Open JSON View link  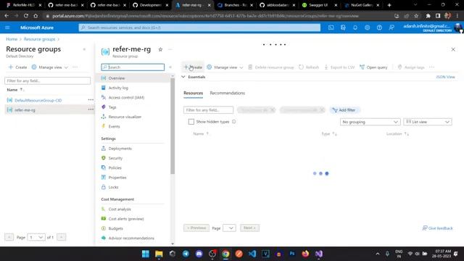445,77
